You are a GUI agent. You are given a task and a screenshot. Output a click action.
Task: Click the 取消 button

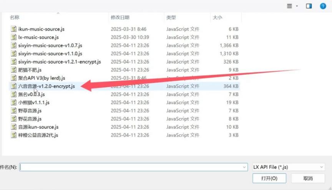308,178
